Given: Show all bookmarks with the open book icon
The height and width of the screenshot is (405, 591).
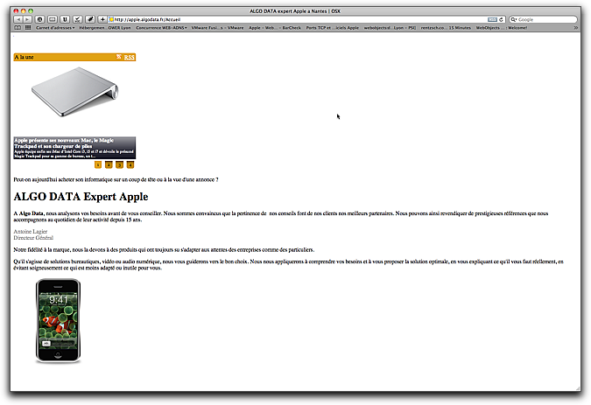Looking at the screenshot, I should 18,27.
